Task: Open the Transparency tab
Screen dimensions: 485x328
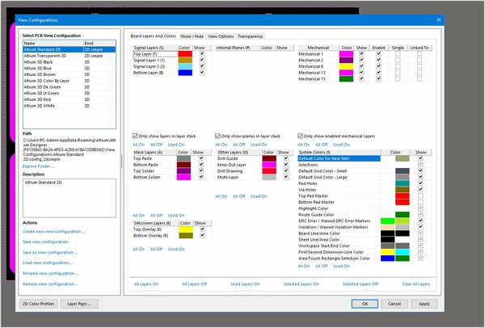Action: 251,36
